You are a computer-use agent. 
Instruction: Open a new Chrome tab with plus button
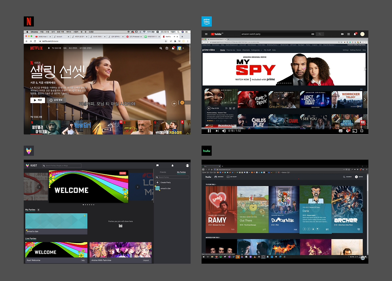pyautogui.click(x=182, y=36)
